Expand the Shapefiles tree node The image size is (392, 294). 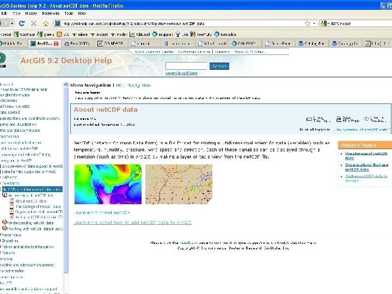click(x=1, y=241)
